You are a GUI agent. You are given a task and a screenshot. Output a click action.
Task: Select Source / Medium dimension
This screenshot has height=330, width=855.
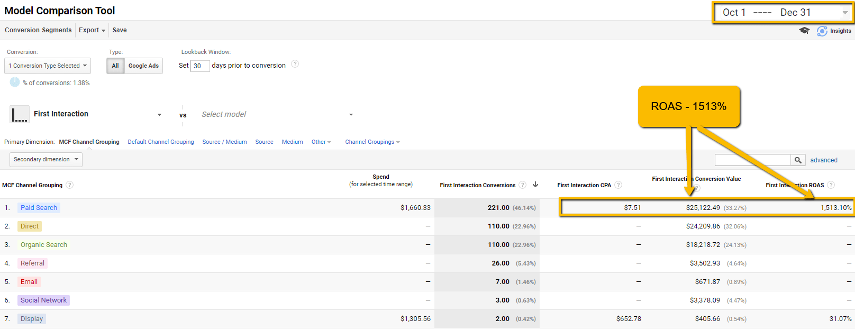(x=225, y=142)
